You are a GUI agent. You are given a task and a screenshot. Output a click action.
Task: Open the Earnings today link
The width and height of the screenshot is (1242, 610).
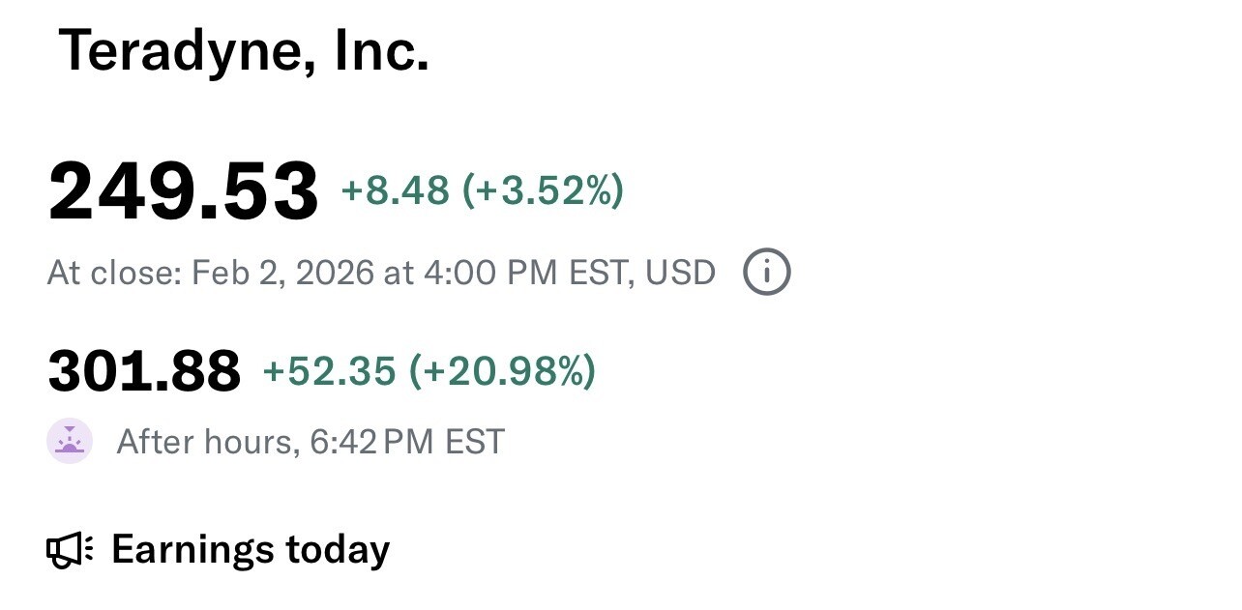coord(250,550)
